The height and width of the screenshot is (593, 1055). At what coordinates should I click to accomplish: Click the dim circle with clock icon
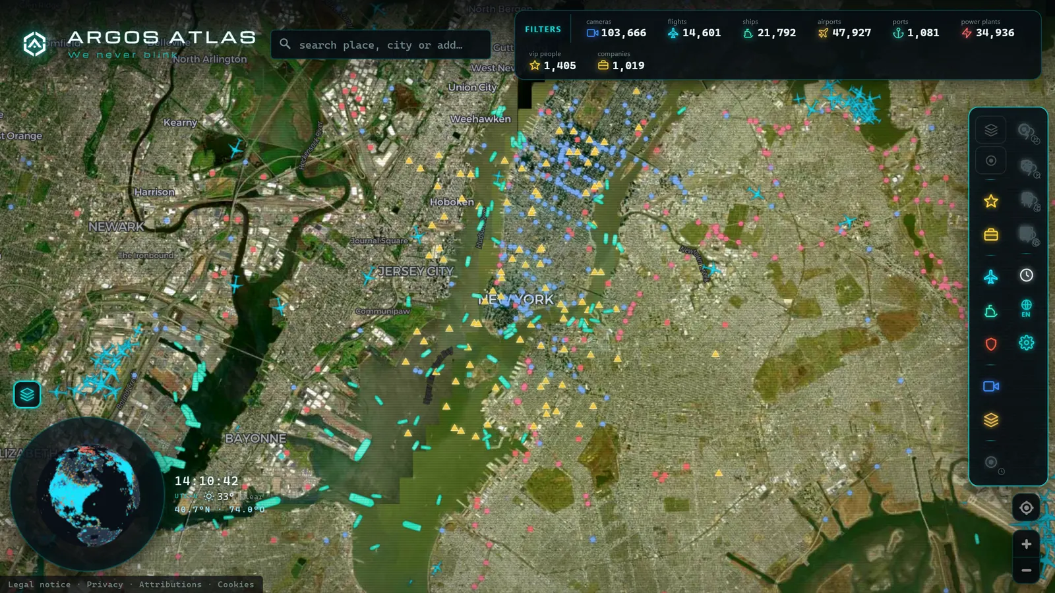pyautogui.click(x=992, y=463)
